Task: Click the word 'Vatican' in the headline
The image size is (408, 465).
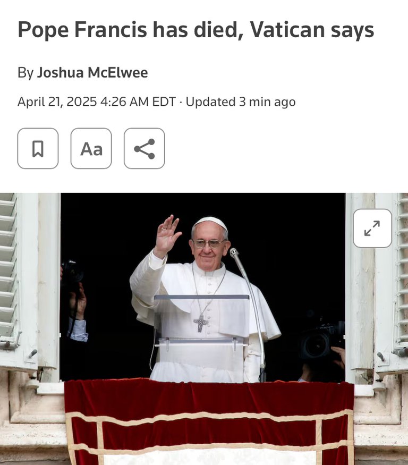Action: pyautogui.click(x=287, y=30)
